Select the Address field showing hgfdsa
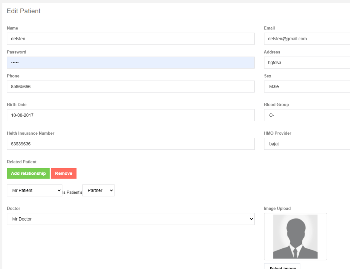Viewport: 350px width, 269px height. [x=307, y=63]
